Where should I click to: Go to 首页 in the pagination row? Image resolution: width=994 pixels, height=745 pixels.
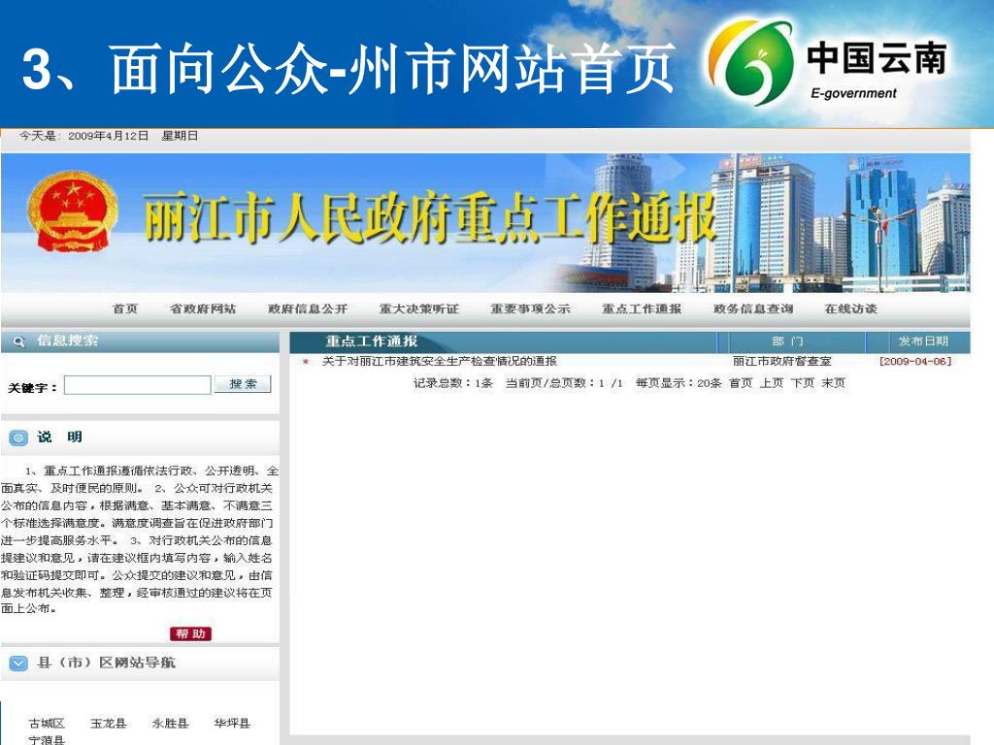click(x=741, y=383)
